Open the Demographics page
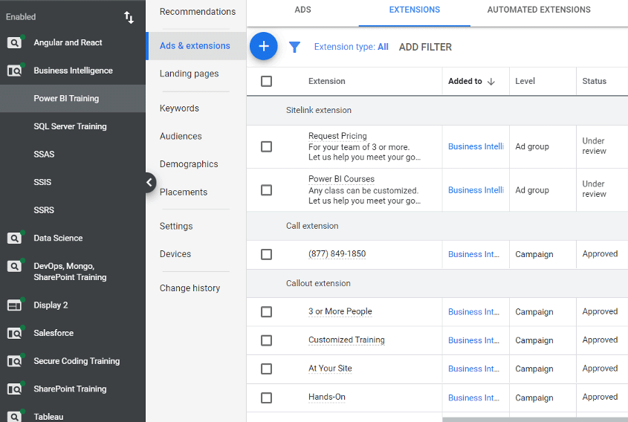The image size is (628, 422). (x=189, y=164)
